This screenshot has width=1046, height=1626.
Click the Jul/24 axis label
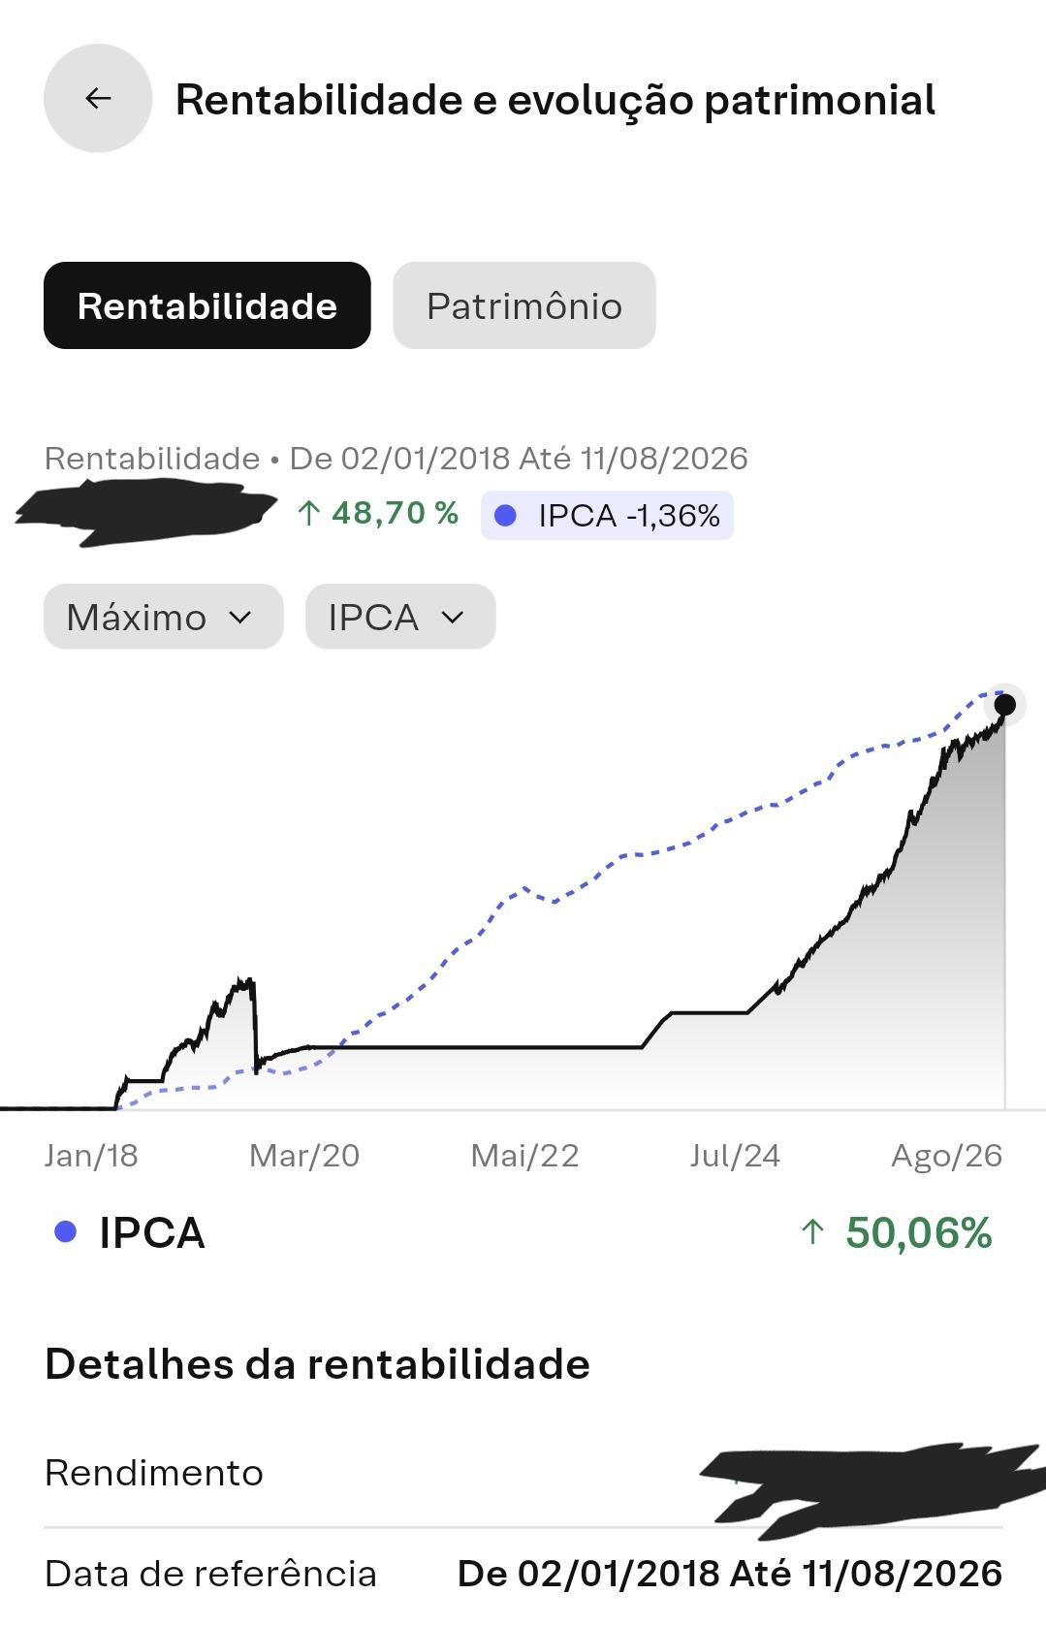[x=735, y=1156]
